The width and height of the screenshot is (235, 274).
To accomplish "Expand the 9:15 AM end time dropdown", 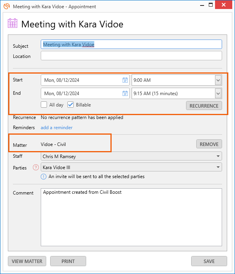I will (x=218, y=94).
